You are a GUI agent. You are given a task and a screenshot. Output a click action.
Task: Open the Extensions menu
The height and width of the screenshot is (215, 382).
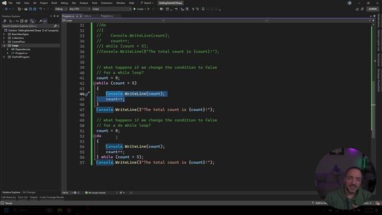point(107,3)
